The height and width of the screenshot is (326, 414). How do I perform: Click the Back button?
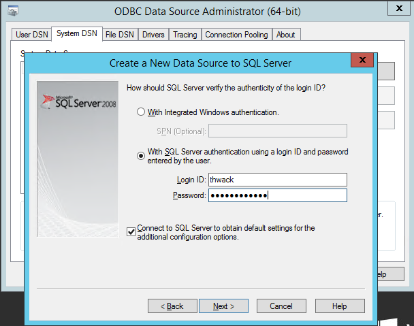[172, 306]
